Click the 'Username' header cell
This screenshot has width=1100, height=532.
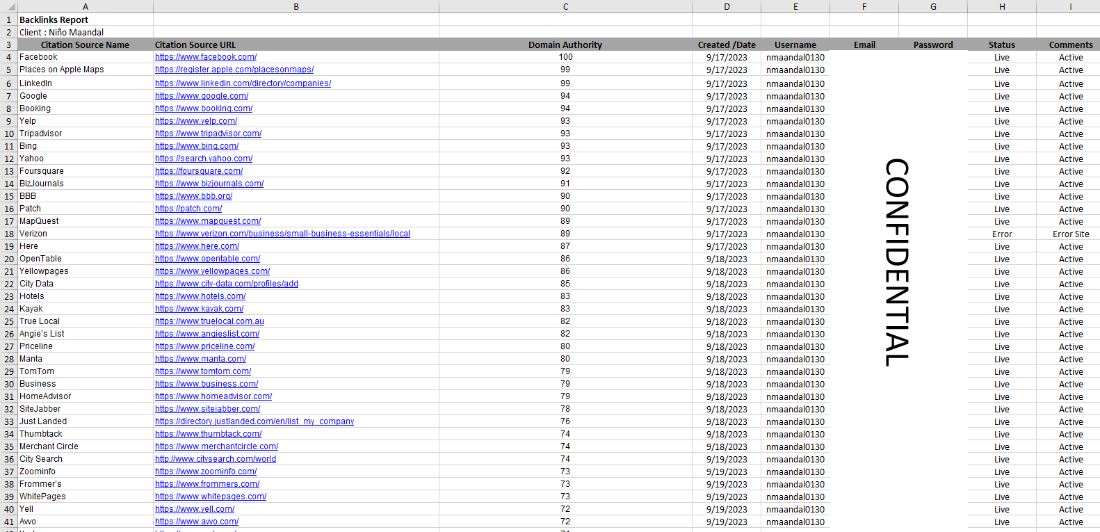(795, 45)
